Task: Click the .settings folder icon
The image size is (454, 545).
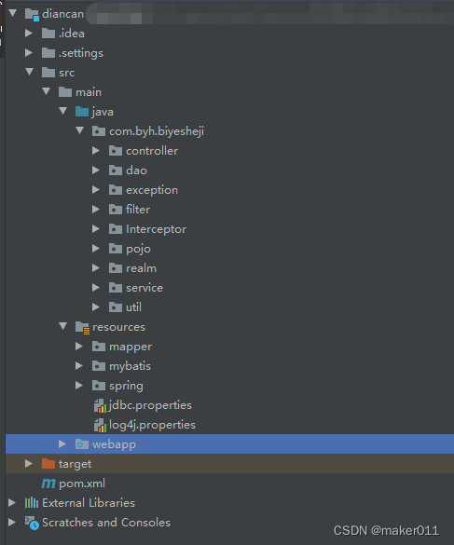Action: click(48, 53)
